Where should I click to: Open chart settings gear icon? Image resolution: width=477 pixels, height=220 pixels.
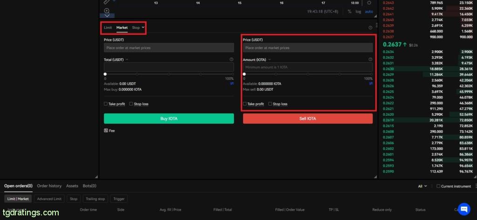[x=369, y=3]
